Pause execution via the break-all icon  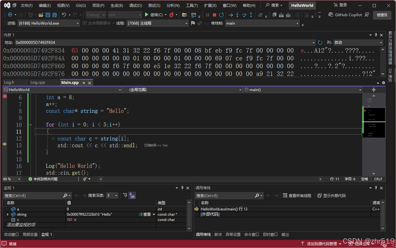pos(208,15)
